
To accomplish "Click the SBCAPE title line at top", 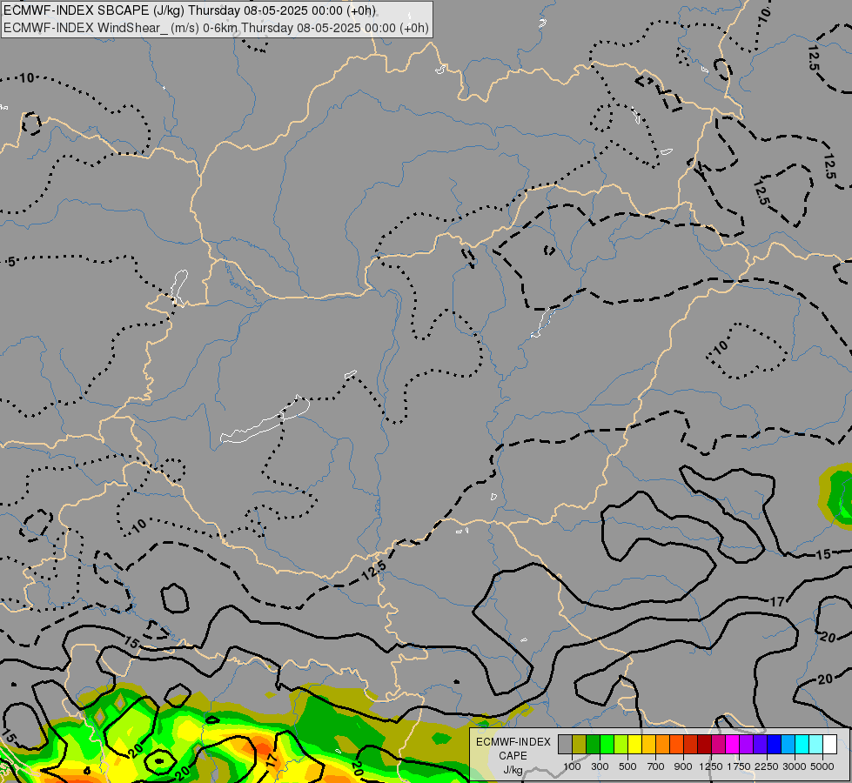I will [x=190, y=10].
